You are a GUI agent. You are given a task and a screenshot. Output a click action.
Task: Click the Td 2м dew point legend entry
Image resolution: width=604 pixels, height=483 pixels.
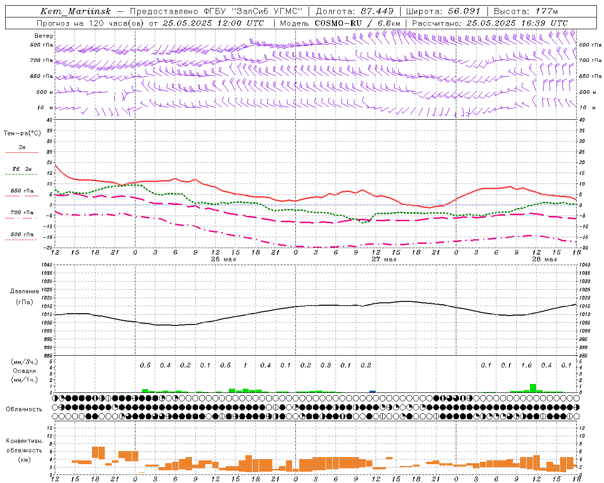[x=22, y=172]
